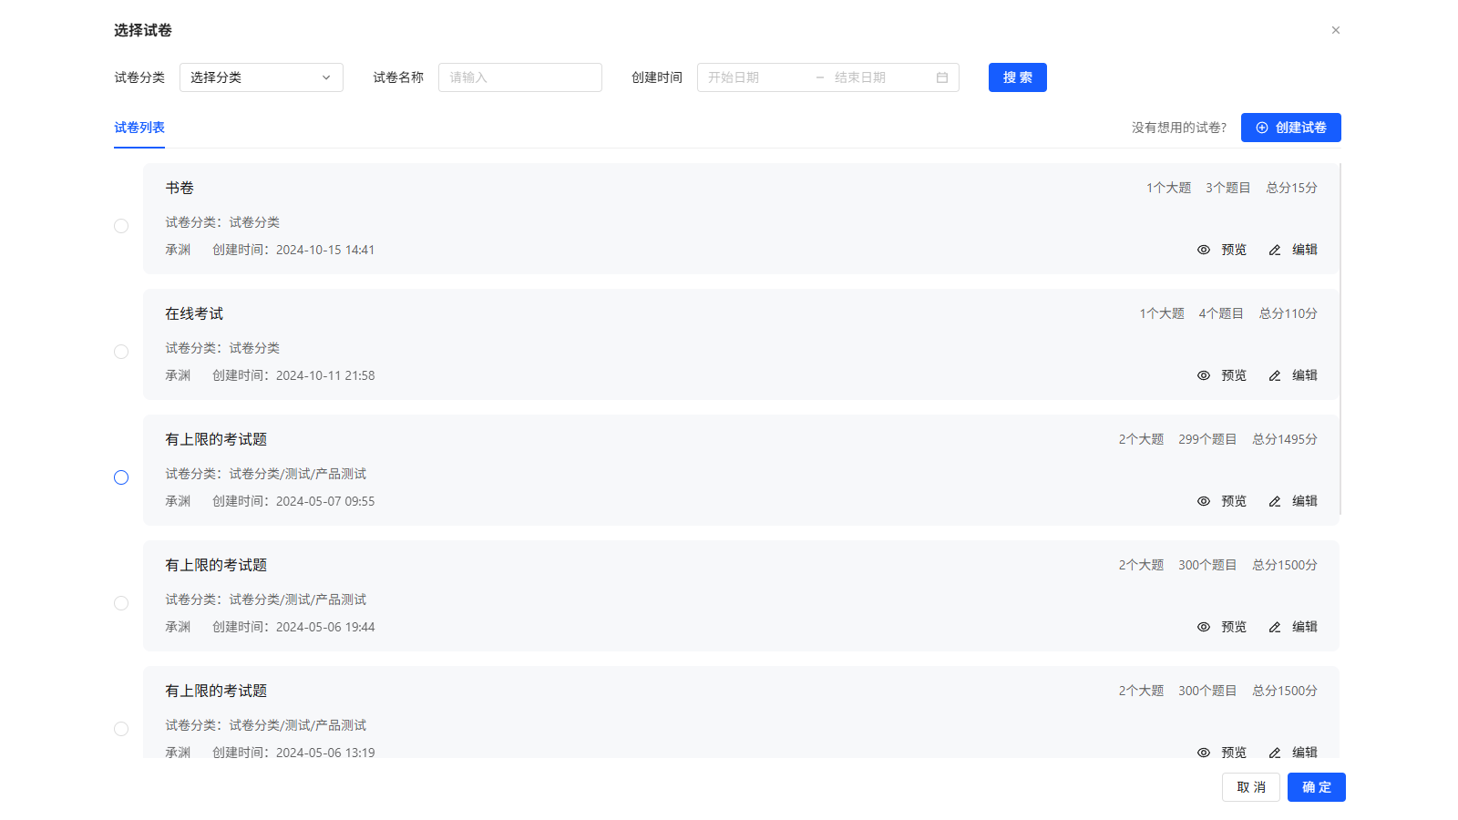Click the eye icon to preview 书卷
Screen dimensions: 1458x820
1203,249
